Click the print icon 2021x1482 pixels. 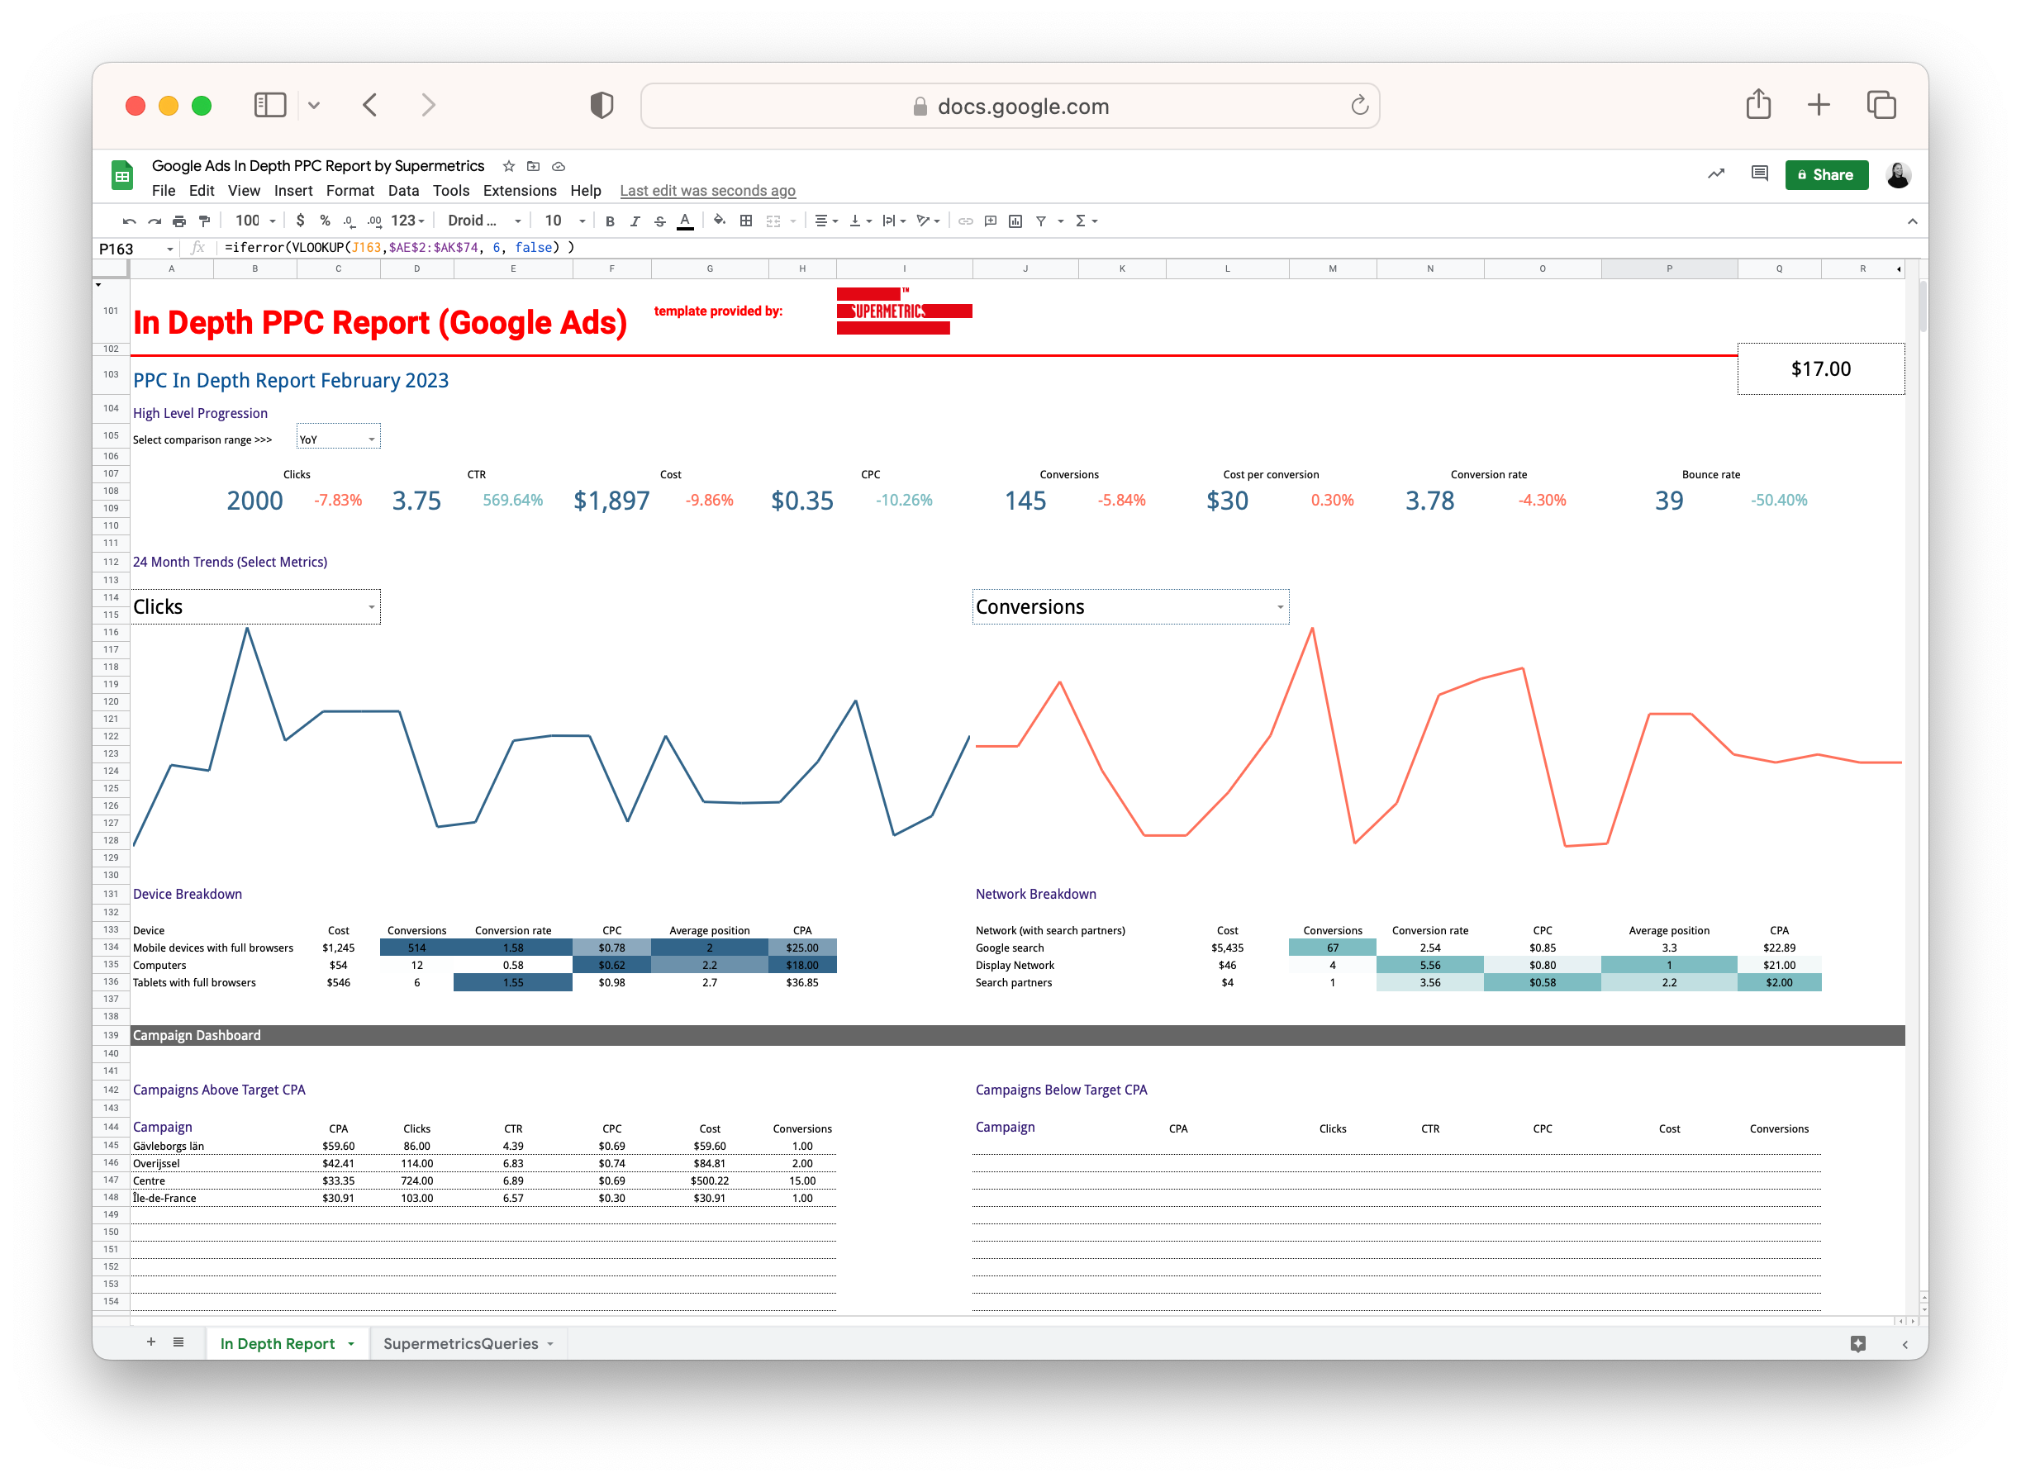[x=179, y=221]
